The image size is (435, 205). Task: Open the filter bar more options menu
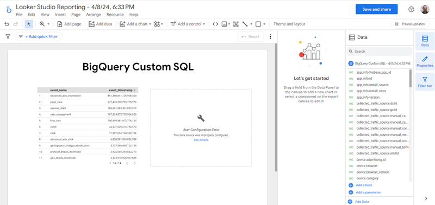point(270,36)
